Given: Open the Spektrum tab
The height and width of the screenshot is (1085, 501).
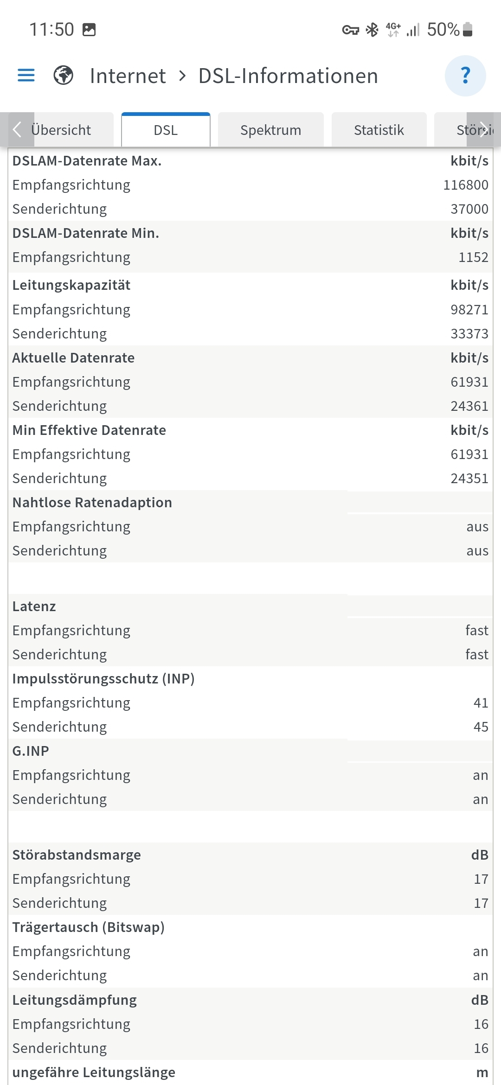Looking at the screenshot, I should (x=270, y=130).
